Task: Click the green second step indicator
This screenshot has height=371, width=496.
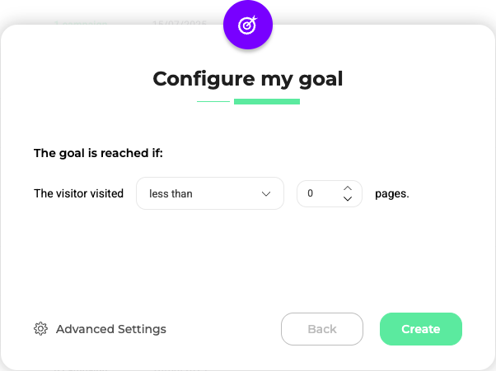Action: point(267,102)
